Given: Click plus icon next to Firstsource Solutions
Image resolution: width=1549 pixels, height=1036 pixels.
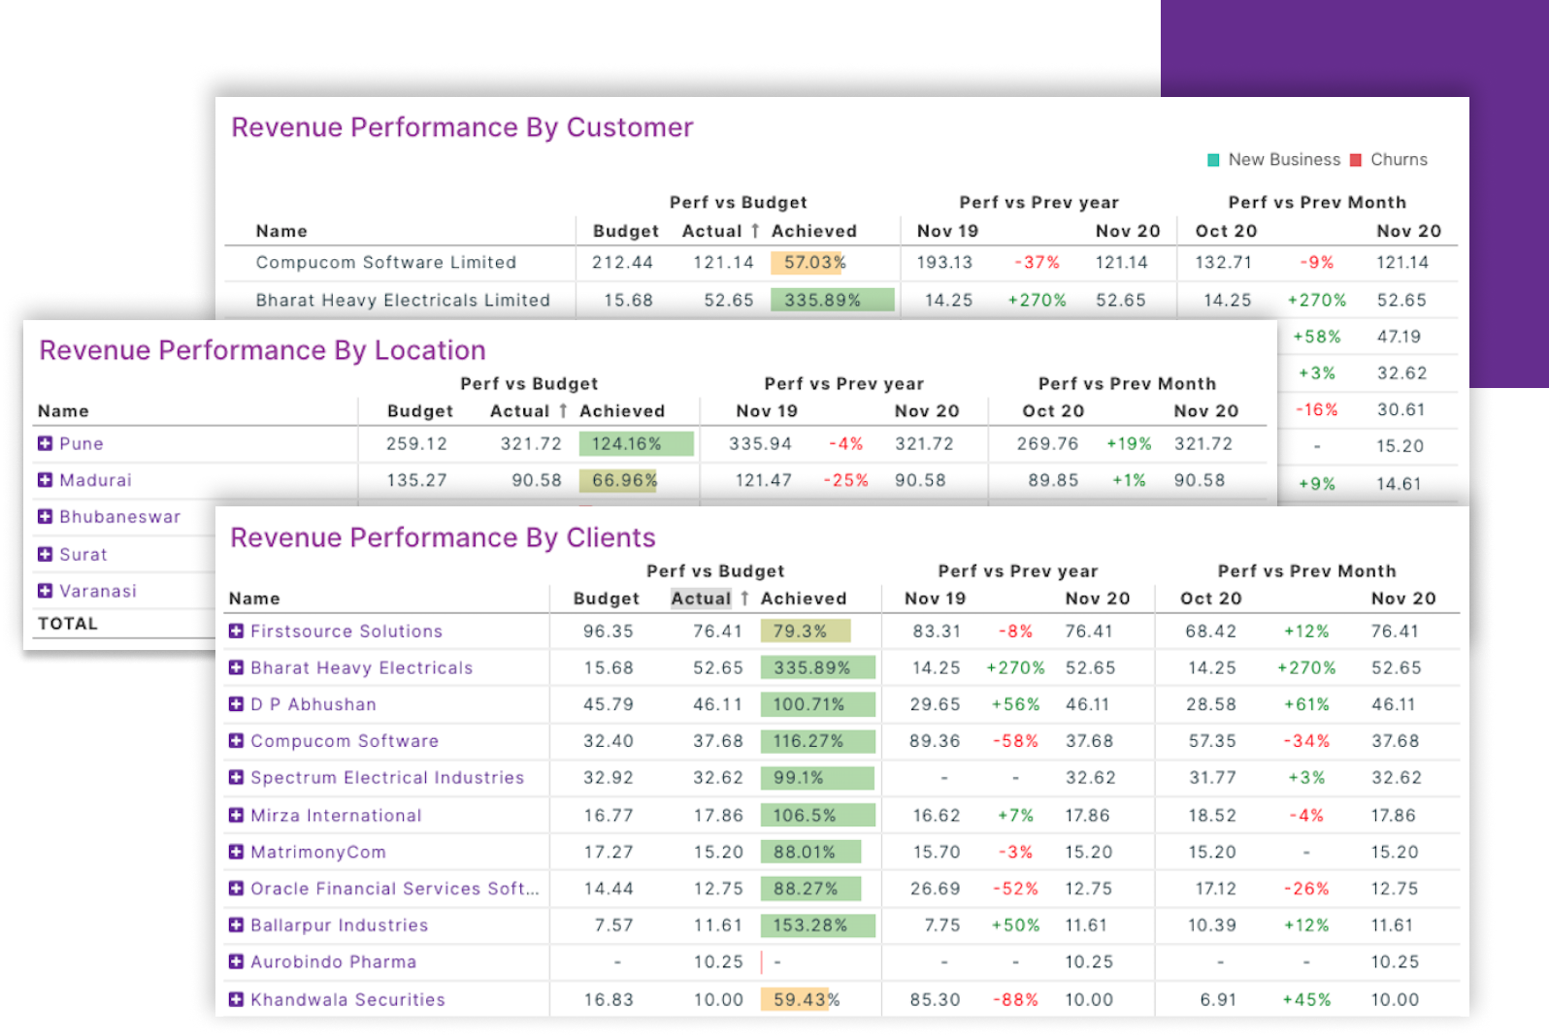Looking at the screenshot, I should click(x=236, y=631).
